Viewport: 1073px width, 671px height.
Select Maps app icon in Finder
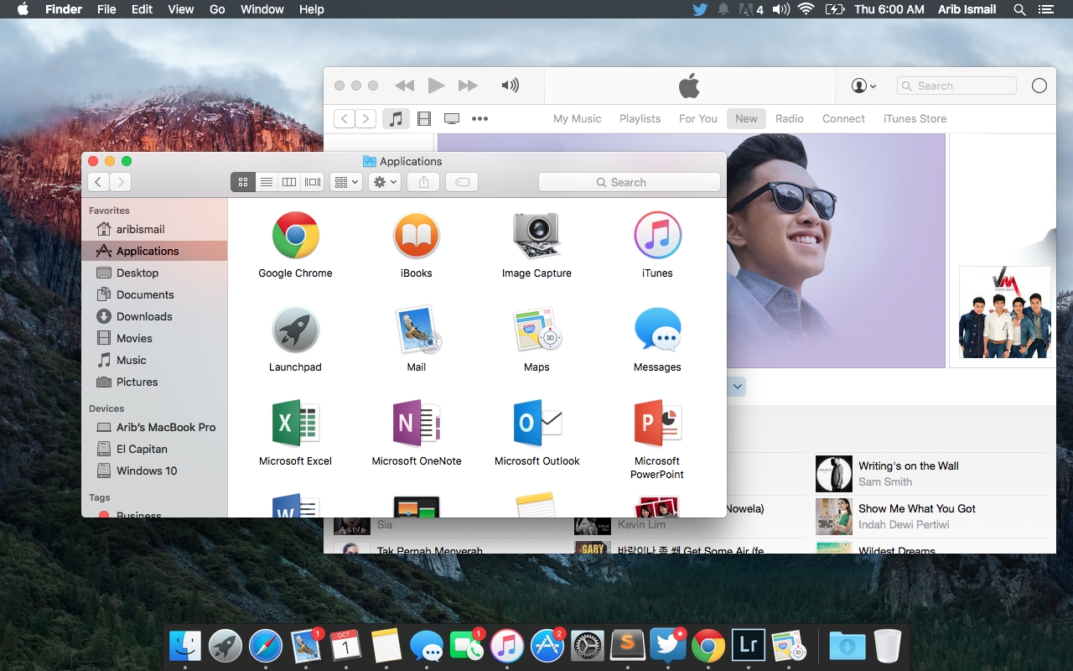[536, 330]
